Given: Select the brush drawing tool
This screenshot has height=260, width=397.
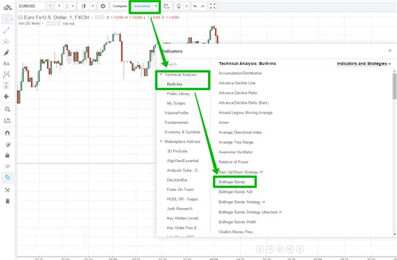Looking at the screenshot, I should click(x=6, y=53).
